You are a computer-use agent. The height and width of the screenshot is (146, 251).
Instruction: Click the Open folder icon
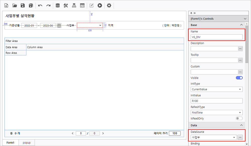(x=15, y=5)
